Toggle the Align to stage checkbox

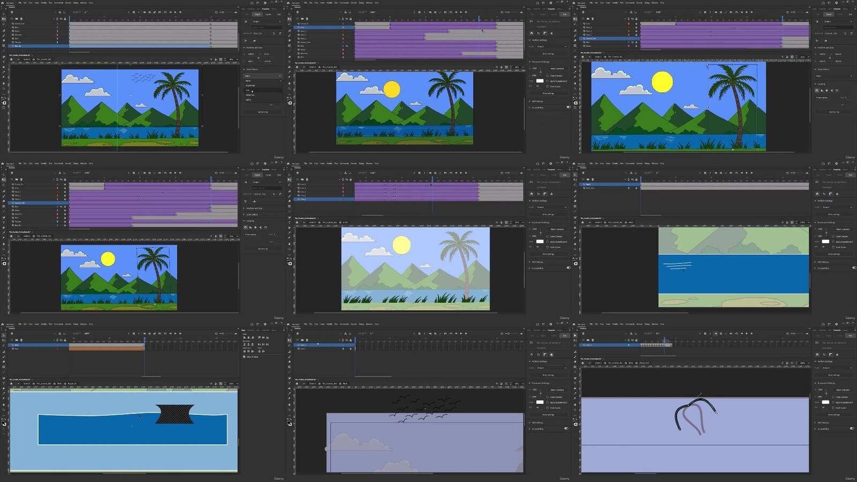244,357
